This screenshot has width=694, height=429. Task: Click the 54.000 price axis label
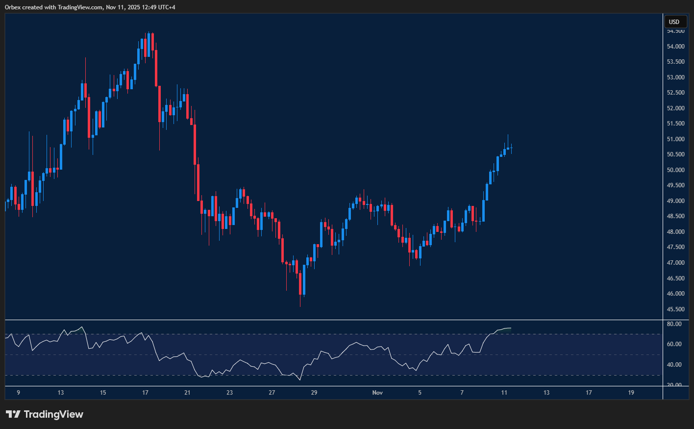675,47
